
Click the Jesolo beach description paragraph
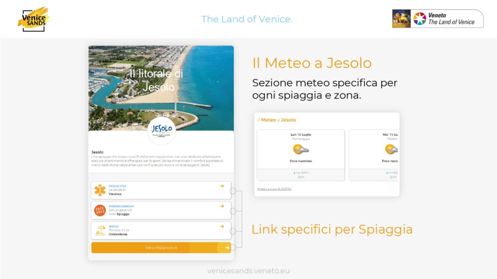158,161
